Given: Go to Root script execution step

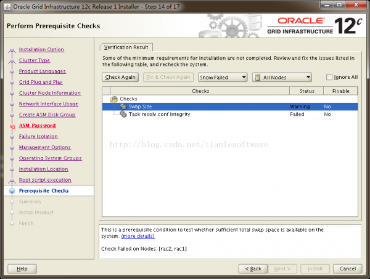Looking at the screenshot, I should pos(45,180).
